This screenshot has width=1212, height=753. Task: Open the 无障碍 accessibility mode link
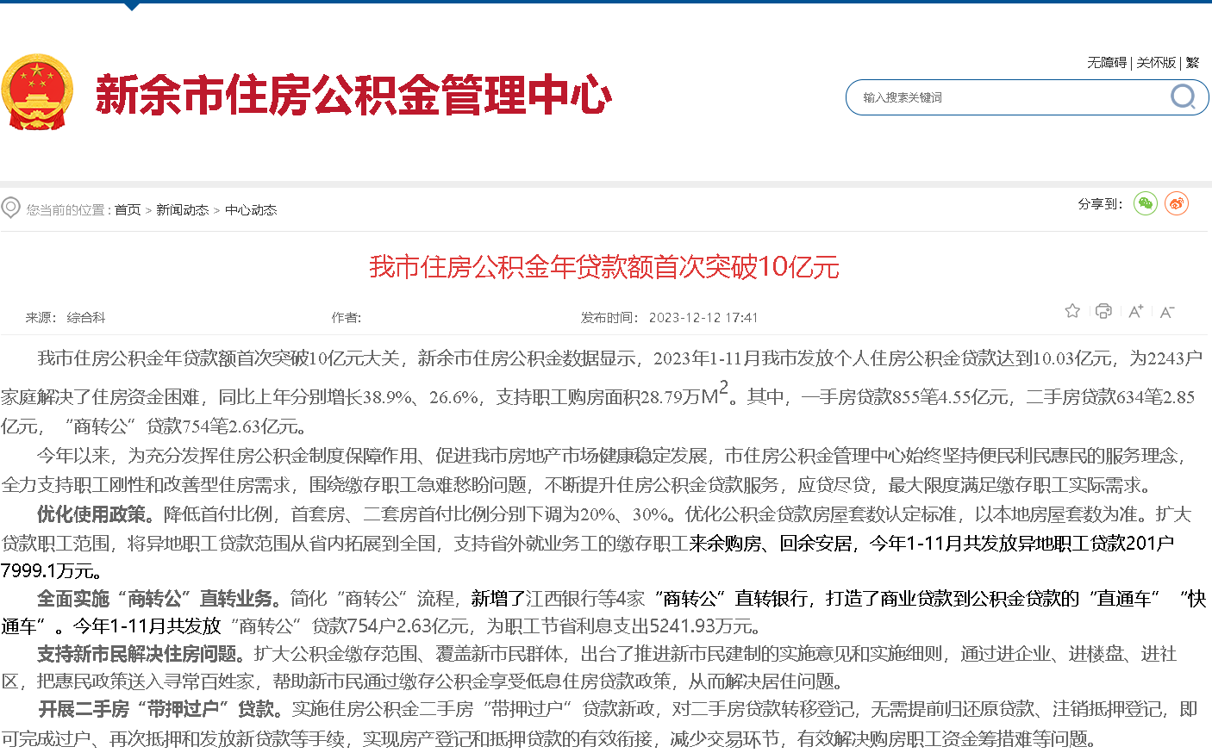click(1107, 63)
